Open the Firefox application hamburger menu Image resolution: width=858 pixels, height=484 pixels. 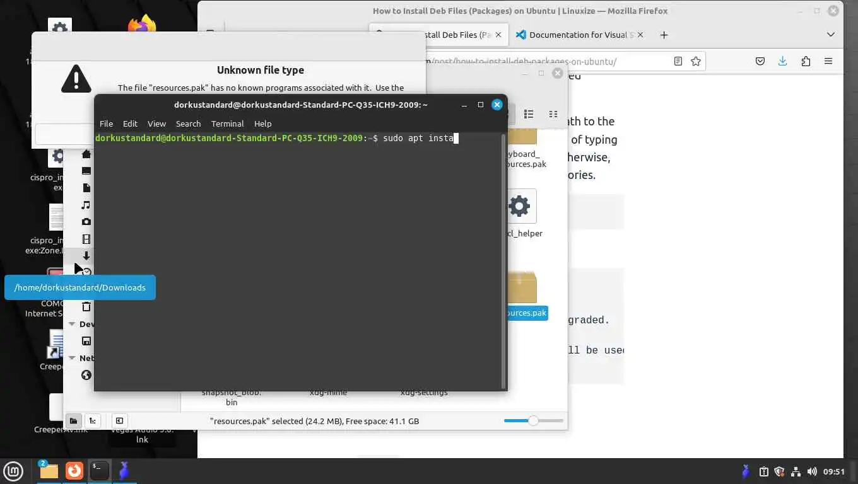(x=828, y=61)
